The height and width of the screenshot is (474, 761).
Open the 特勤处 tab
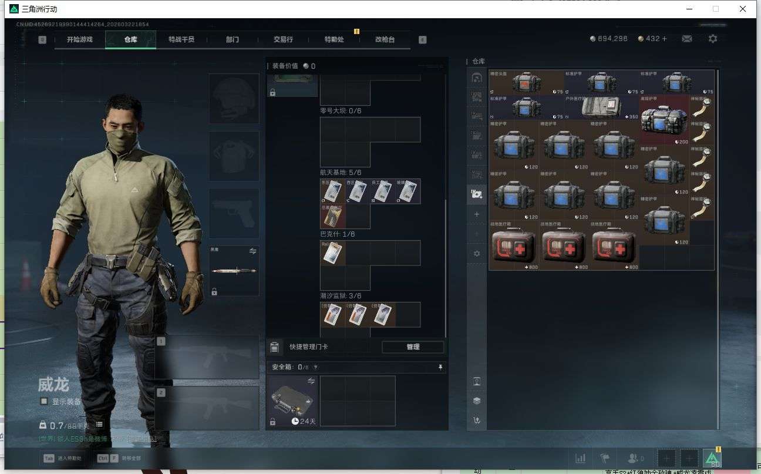(334, 39)
